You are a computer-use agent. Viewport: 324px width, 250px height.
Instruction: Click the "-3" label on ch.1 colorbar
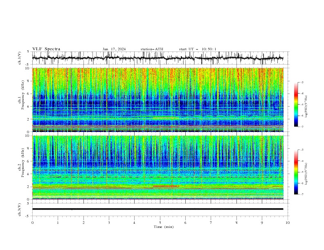click(x=301, y=82)
